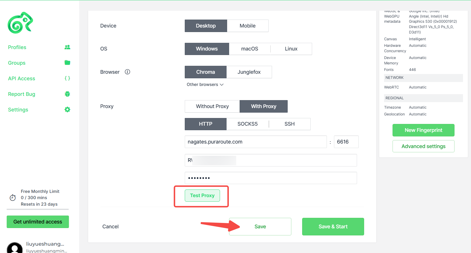Click the Settings gear icon
Viewport: 471px width, 253px height.
coord(67,109)
